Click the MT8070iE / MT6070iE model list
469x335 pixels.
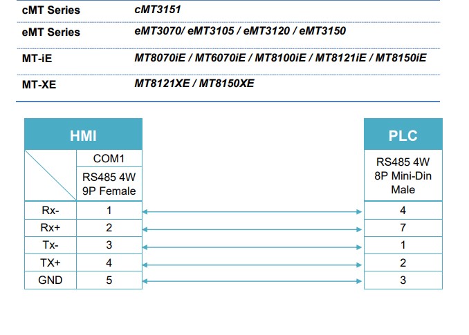(x=281, y=57)
